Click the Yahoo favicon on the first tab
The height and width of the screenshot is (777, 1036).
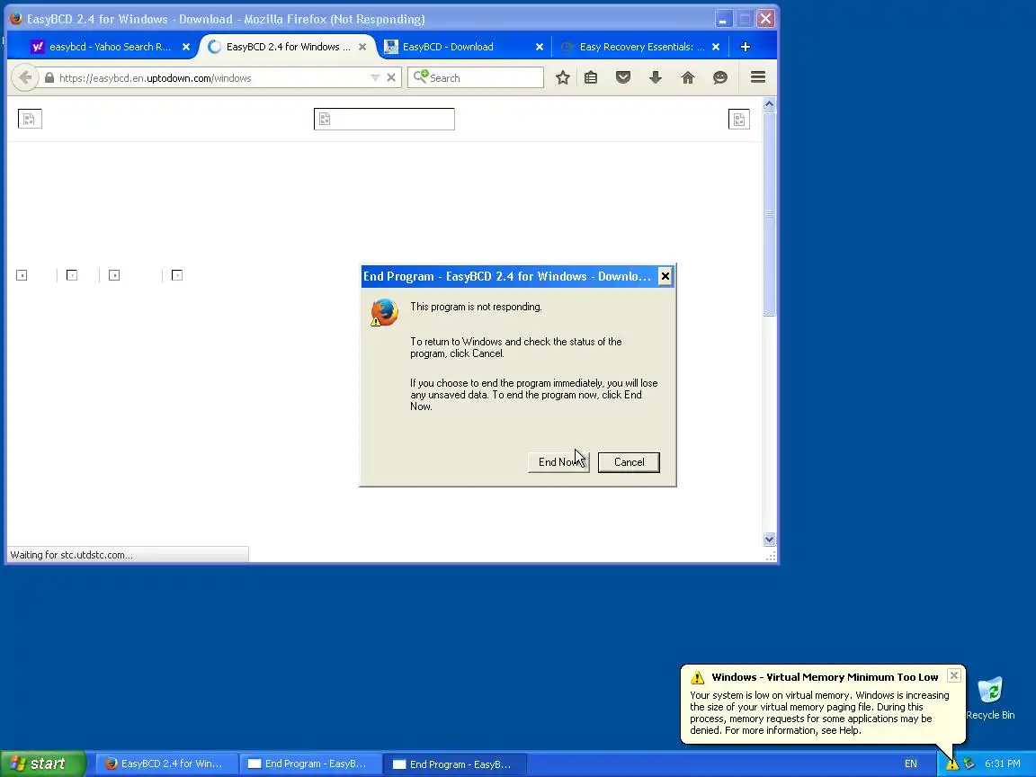[x=38, y=47]
